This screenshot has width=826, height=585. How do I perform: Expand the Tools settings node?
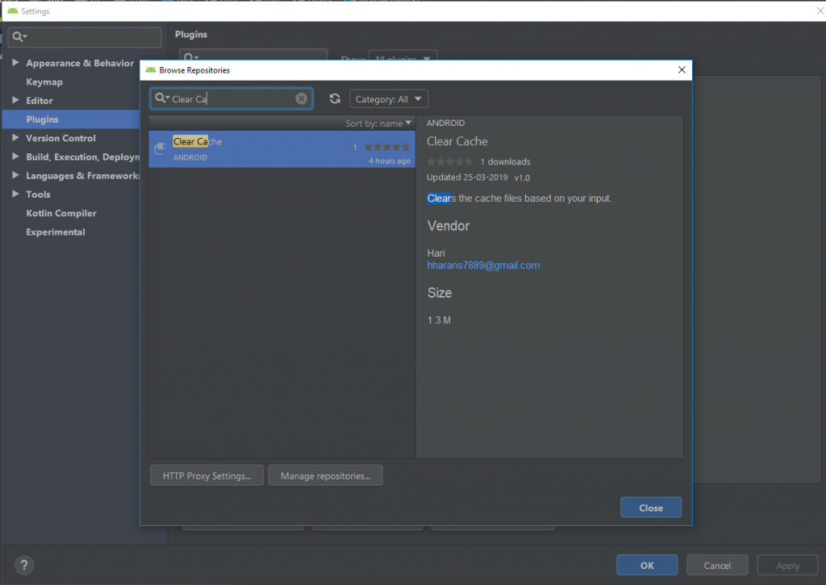pos(15,194)
